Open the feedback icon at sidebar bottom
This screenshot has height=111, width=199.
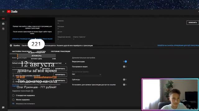[3, 107]
